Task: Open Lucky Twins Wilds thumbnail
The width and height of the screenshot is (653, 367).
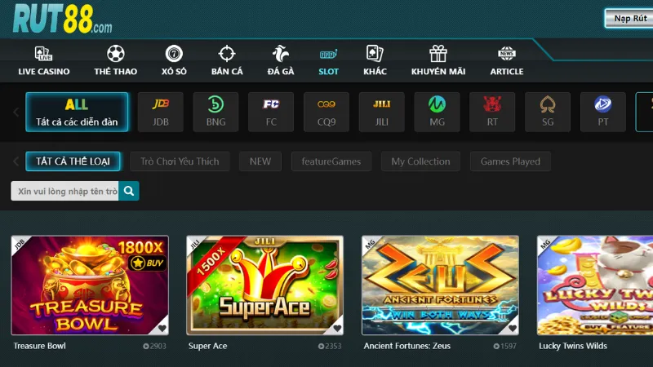Action: click(595, 285)
